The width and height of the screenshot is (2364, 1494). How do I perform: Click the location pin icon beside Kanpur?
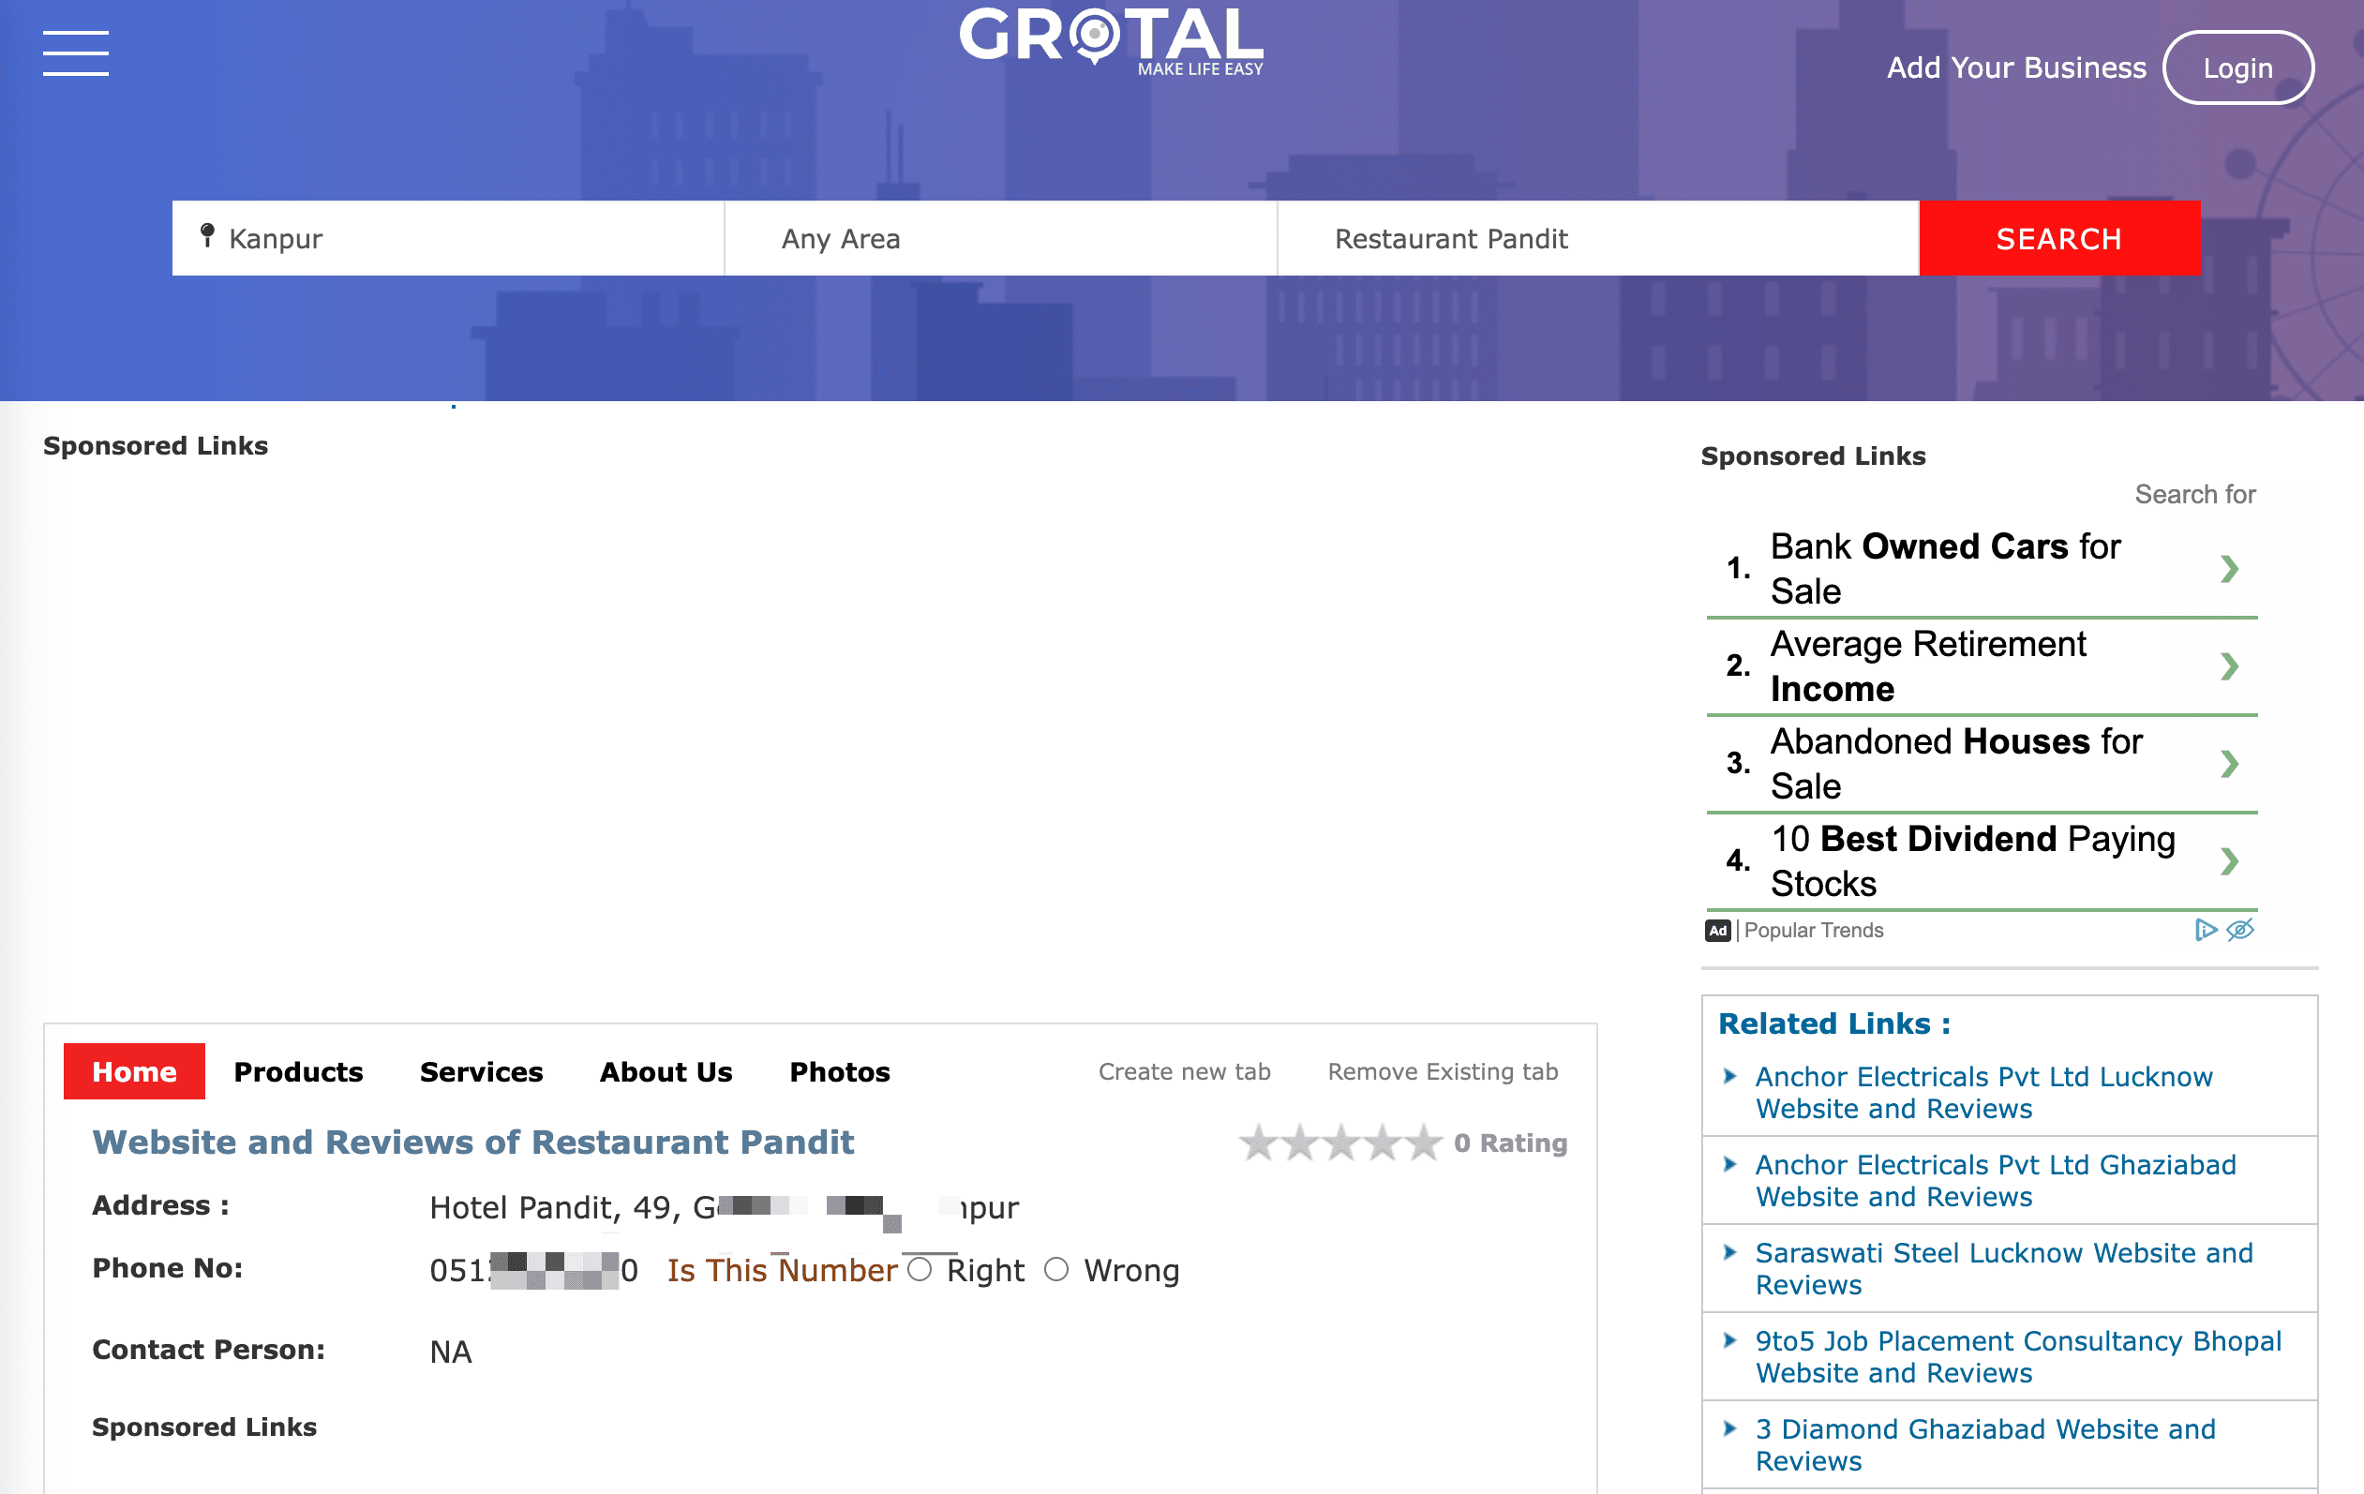coord(207,235)
